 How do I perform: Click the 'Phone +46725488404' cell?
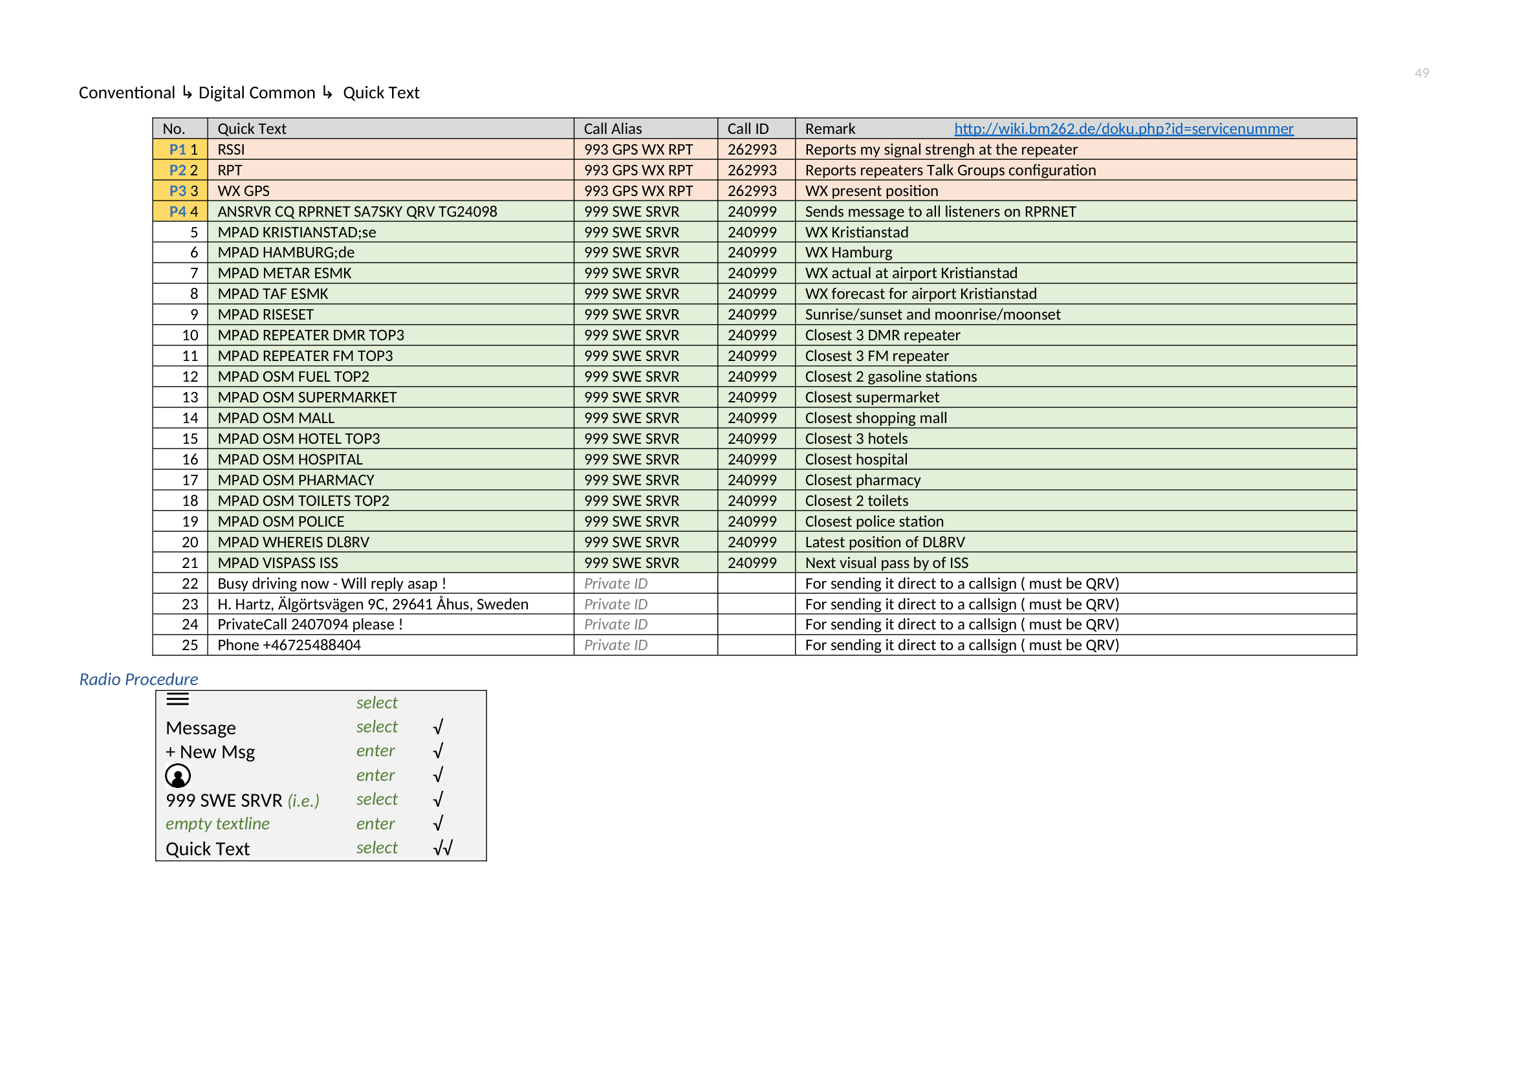[x=390, y=645]
